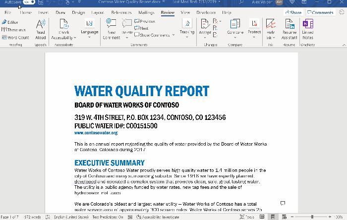Open the www.contosowater.org link

[96, 133]
